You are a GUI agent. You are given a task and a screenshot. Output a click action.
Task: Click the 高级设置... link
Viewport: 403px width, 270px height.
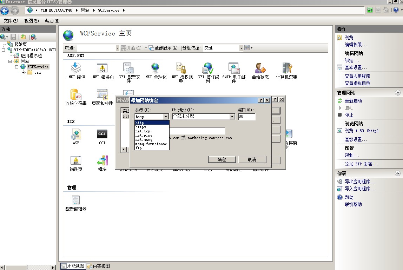click(x=356, y=140)
